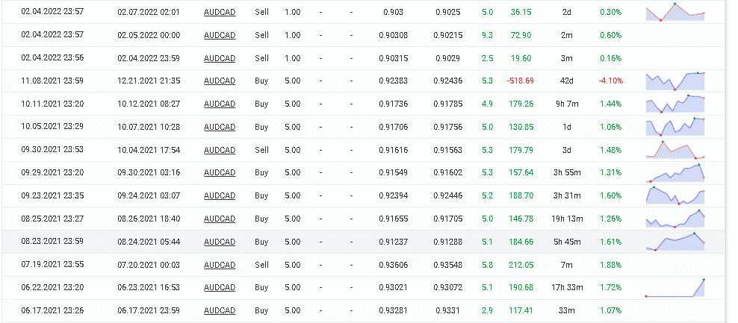
Task: Select Buy action in 11.08.2021 23:59 row
Action: [261, 81]
